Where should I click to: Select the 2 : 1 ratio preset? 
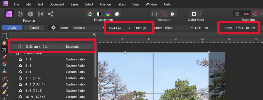(x=51, y=66)
